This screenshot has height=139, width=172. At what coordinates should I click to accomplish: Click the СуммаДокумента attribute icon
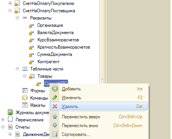[31, 55]
